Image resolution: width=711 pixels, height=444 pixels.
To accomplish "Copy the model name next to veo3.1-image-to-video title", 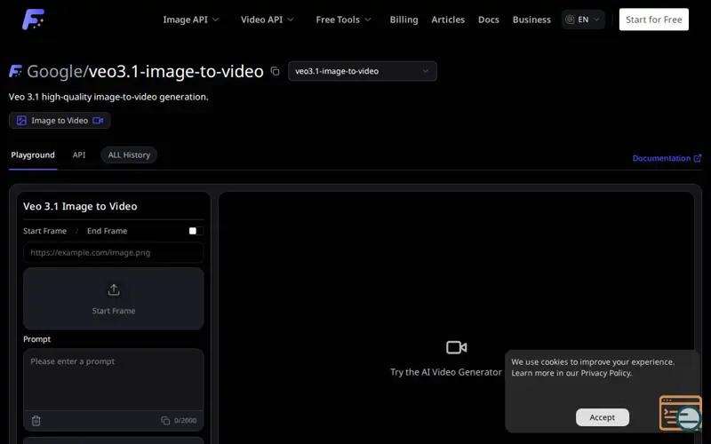I will tap(275, 71).
